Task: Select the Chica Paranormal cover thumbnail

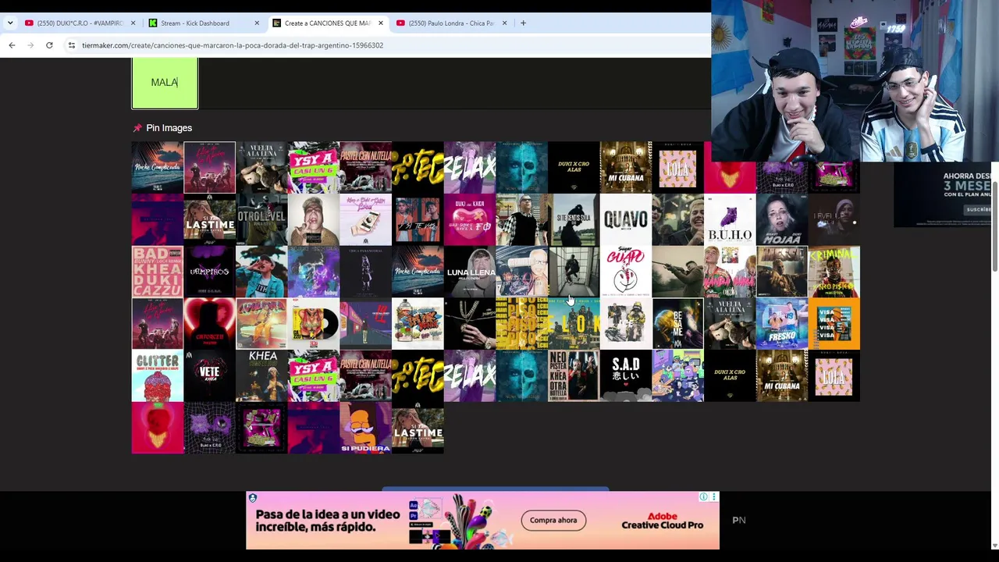Action: point(365,272)
